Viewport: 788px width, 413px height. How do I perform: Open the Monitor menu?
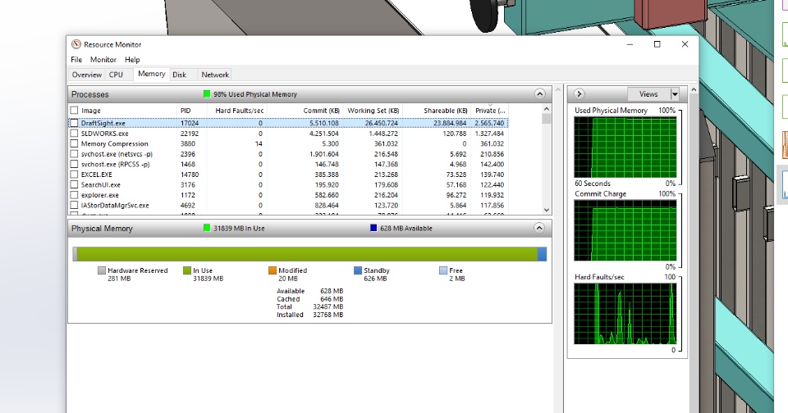pyautogui.click(x=103, y=60)
